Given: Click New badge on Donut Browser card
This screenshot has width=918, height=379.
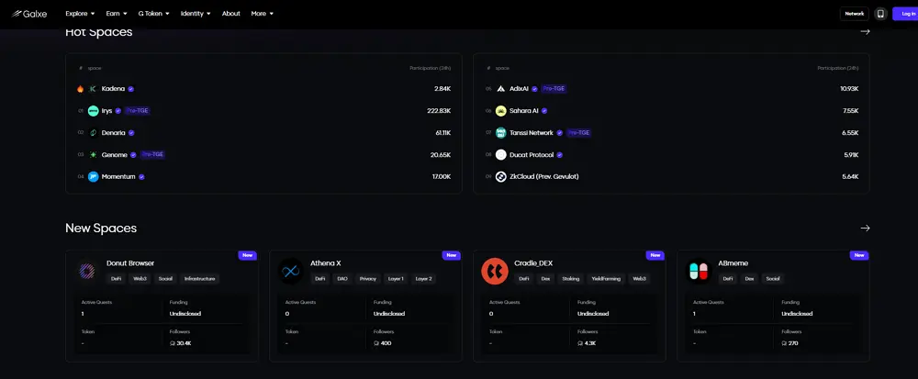Looking at the screenshot, I should click(x=248, y=255).
